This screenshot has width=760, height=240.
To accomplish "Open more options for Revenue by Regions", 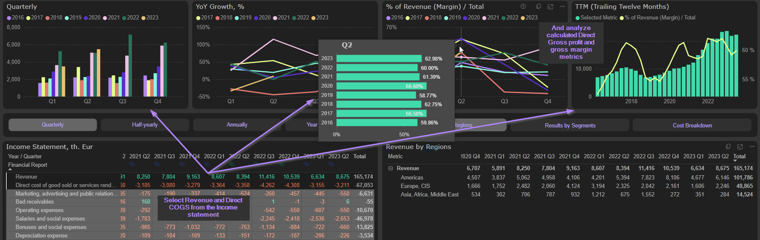I will (752, 146).
